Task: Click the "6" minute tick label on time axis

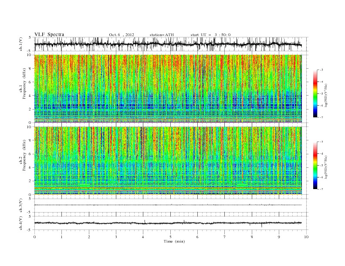Action: pyautogui.click(x=198, y=237)
